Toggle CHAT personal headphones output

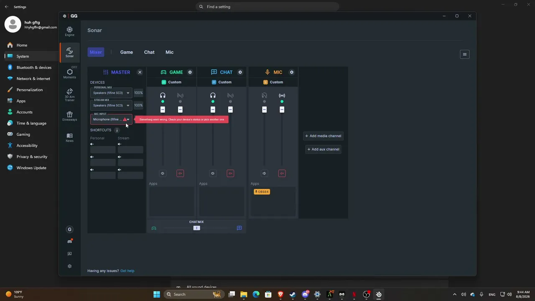coord(213,96)
